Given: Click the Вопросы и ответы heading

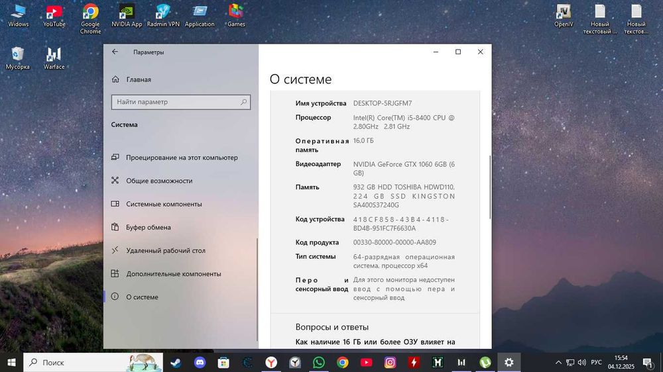Looking at the screenshot, I should (x=332, y=327).
